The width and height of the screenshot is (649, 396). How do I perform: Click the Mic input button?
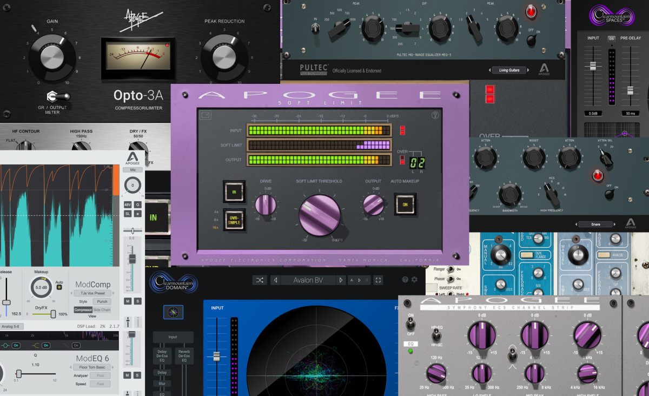pyautogui.click(x=132, y=170)
